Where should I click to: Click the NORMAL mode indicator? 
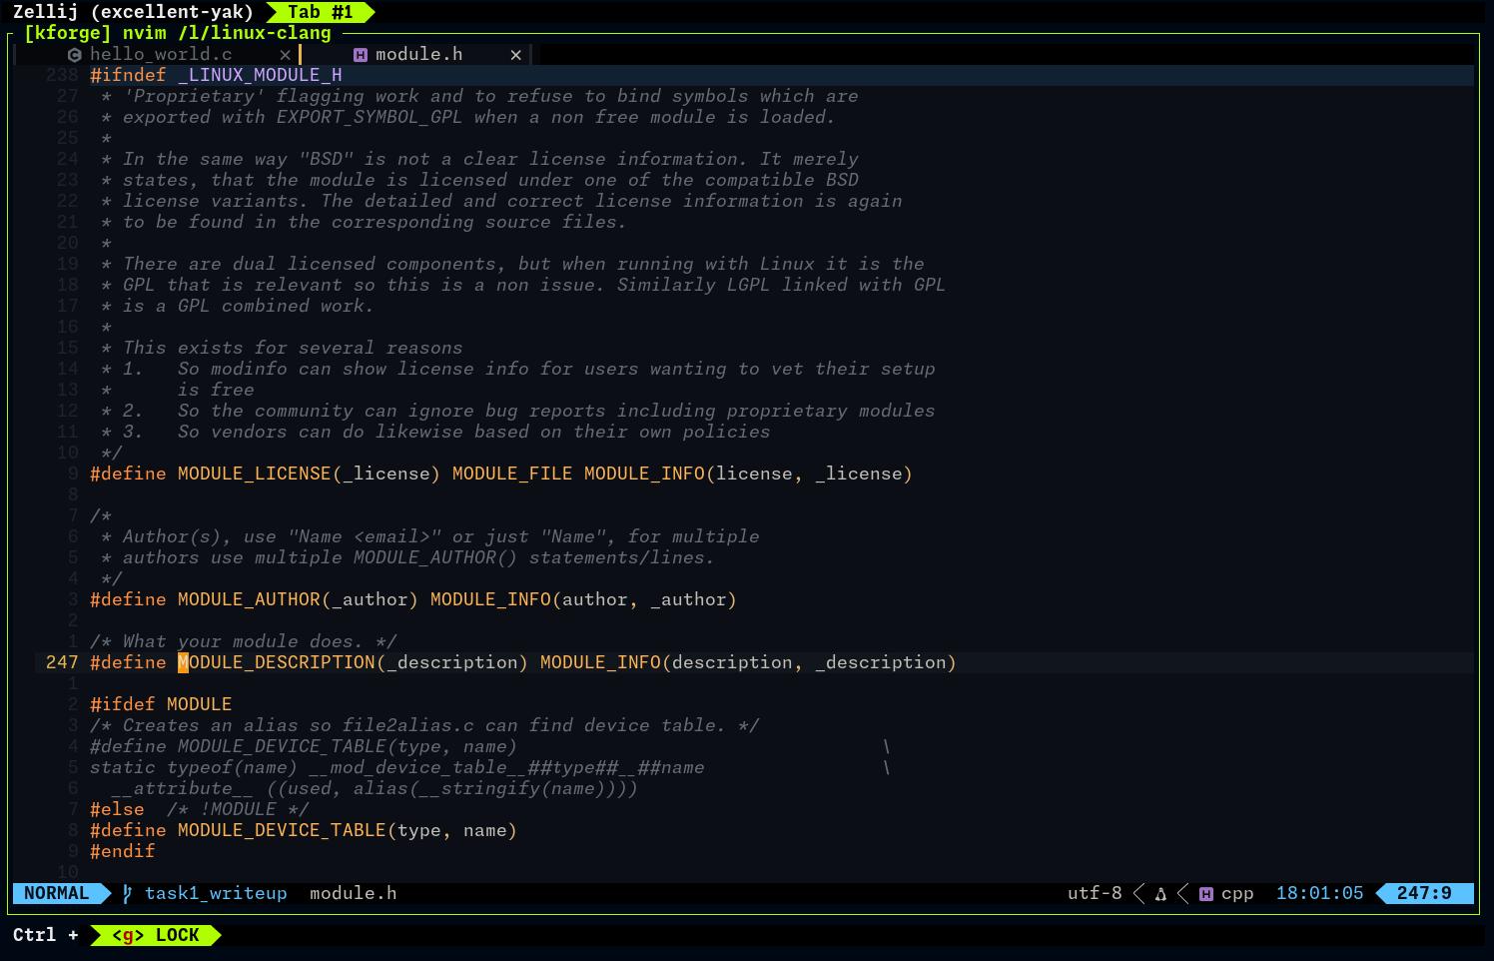click(57, 893)
